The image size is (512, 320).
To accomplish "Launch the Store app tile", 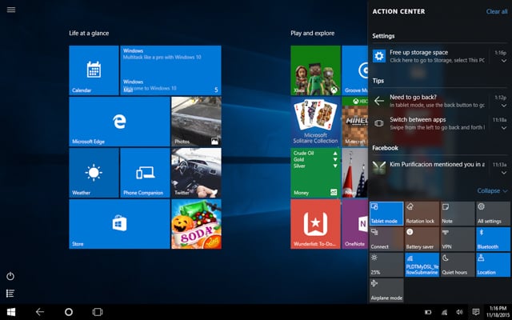I will coord(119,224).
